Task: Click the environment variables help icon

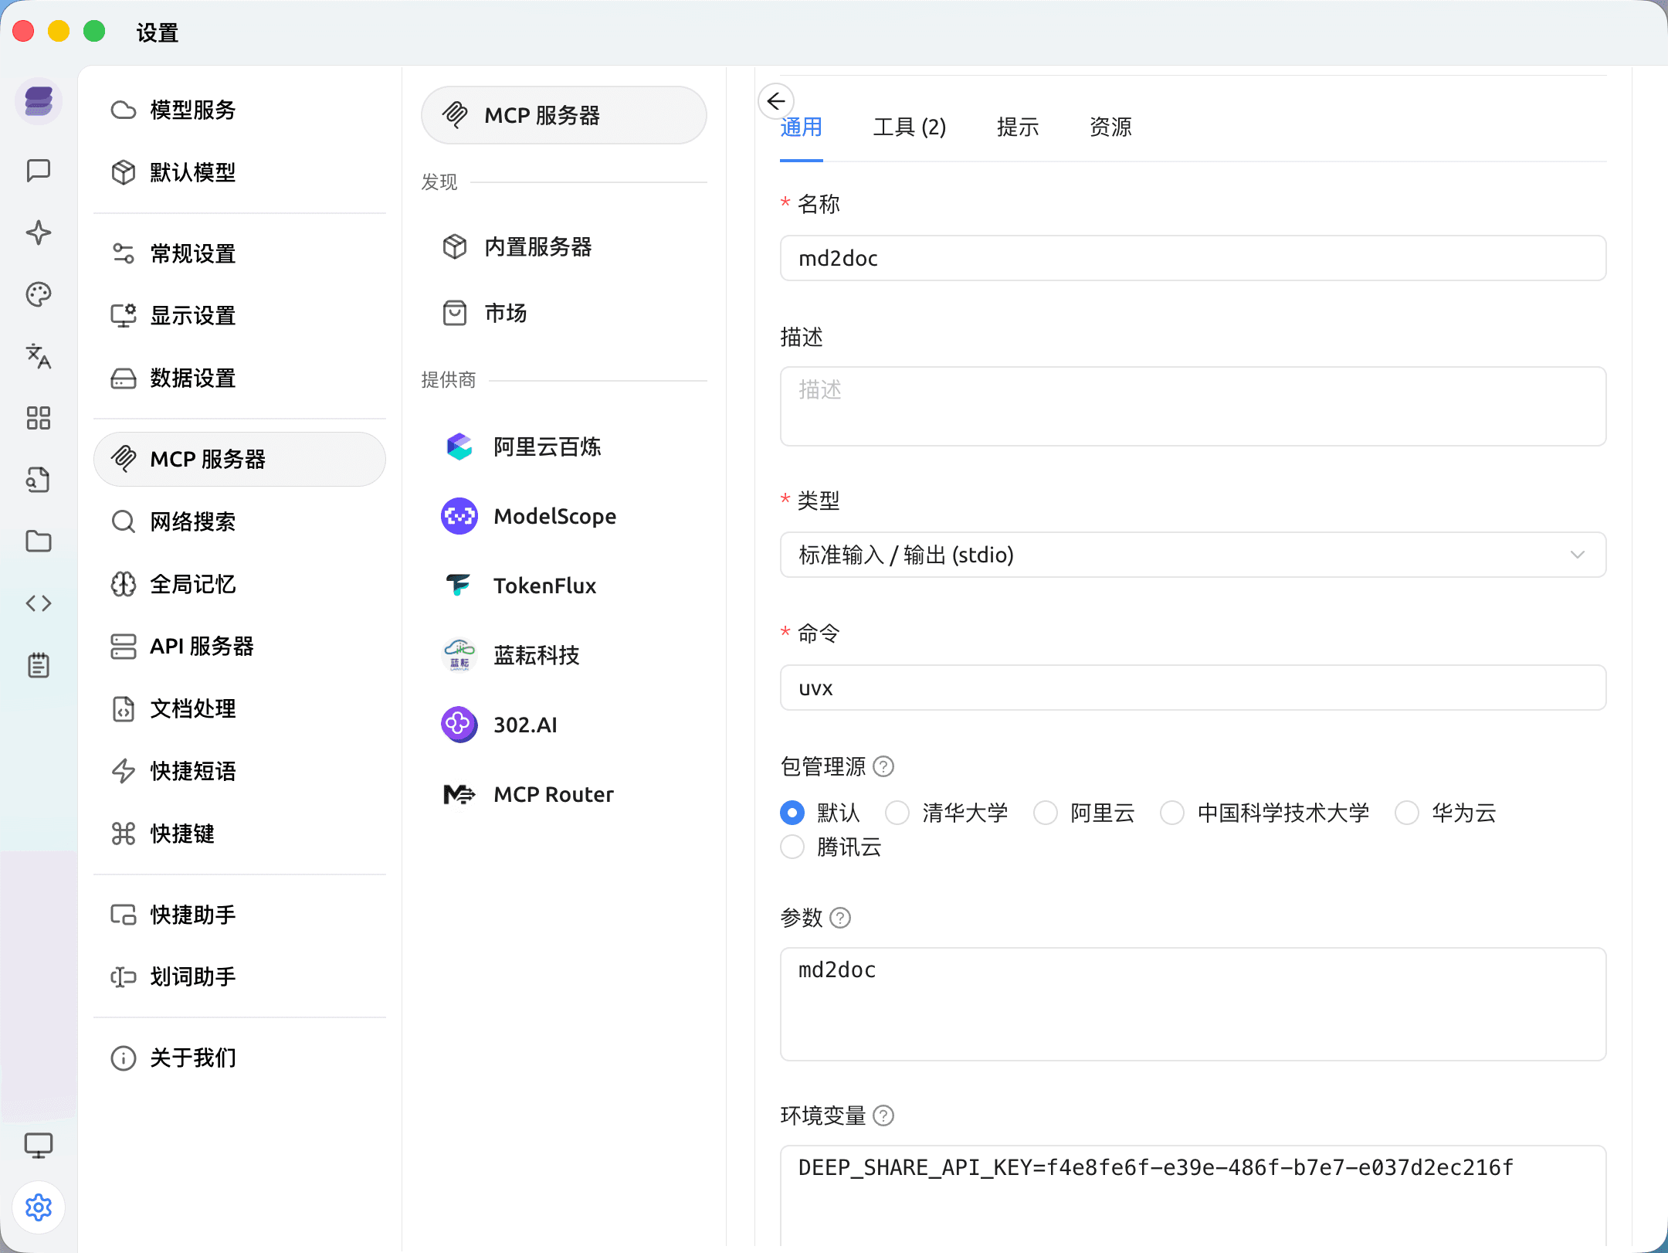Action: [883, 1115]
